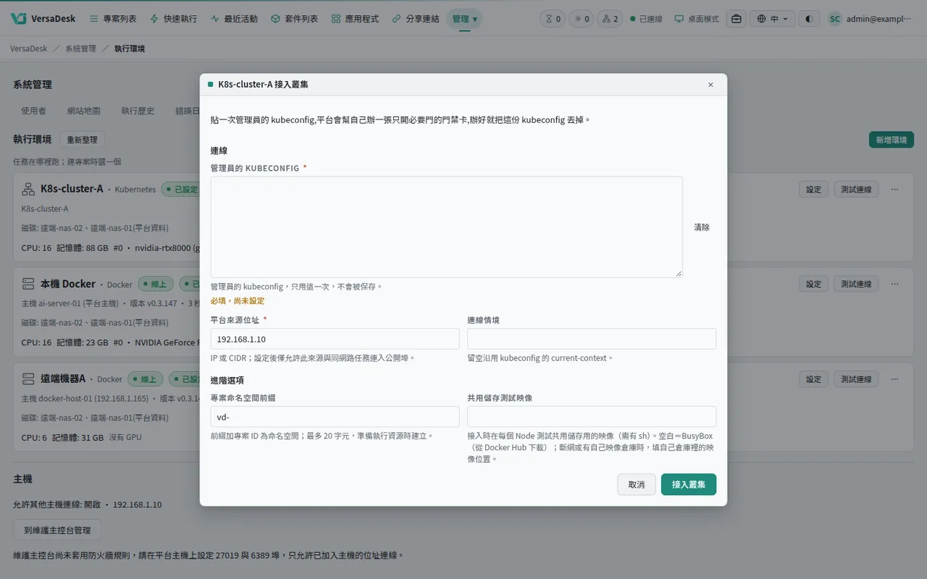Focus the 連線情境 input field
This screenshot has height=579, width=927.
point(592,339)
